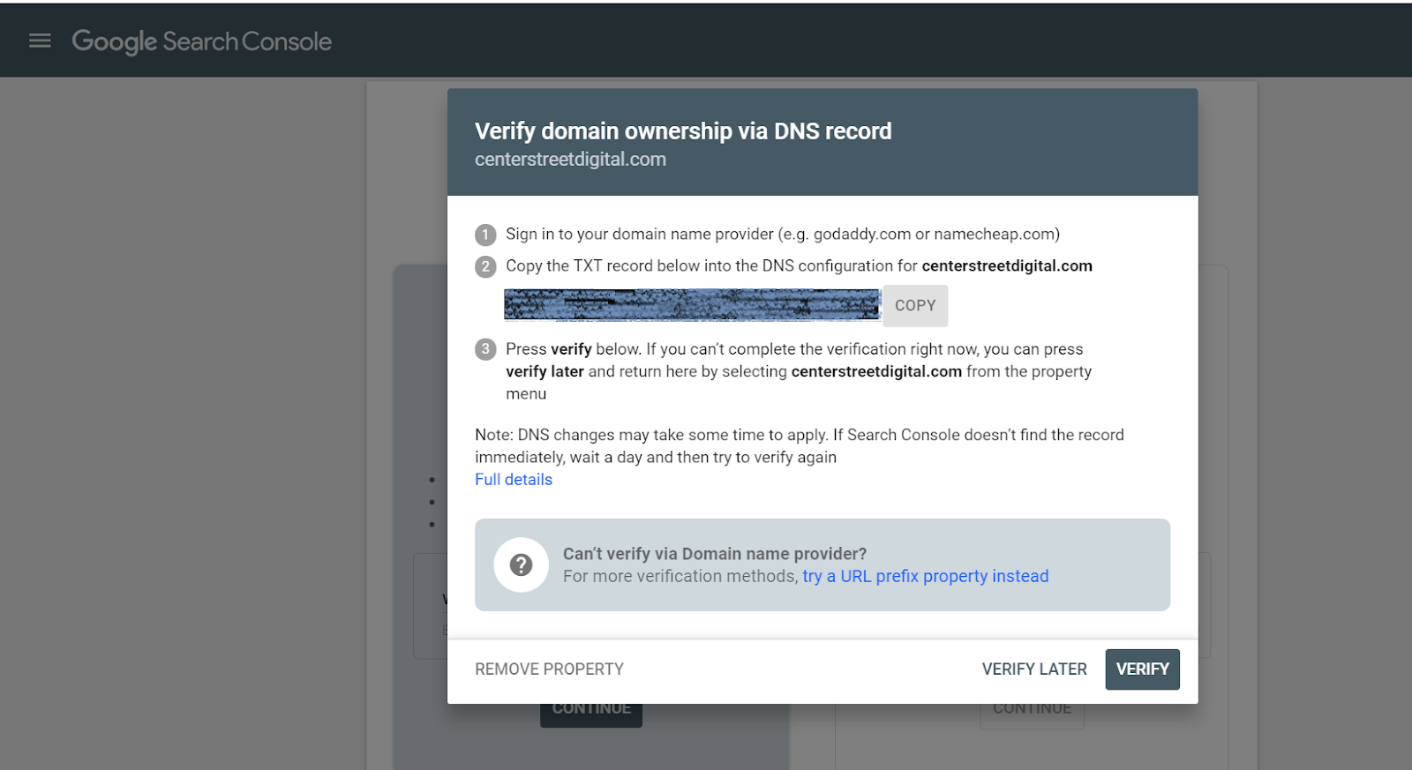This screenshot has height=770, width=1412.
Task: Click the centerstreetdigital.com subtitle in dialog header
Action: coord(570,160)
